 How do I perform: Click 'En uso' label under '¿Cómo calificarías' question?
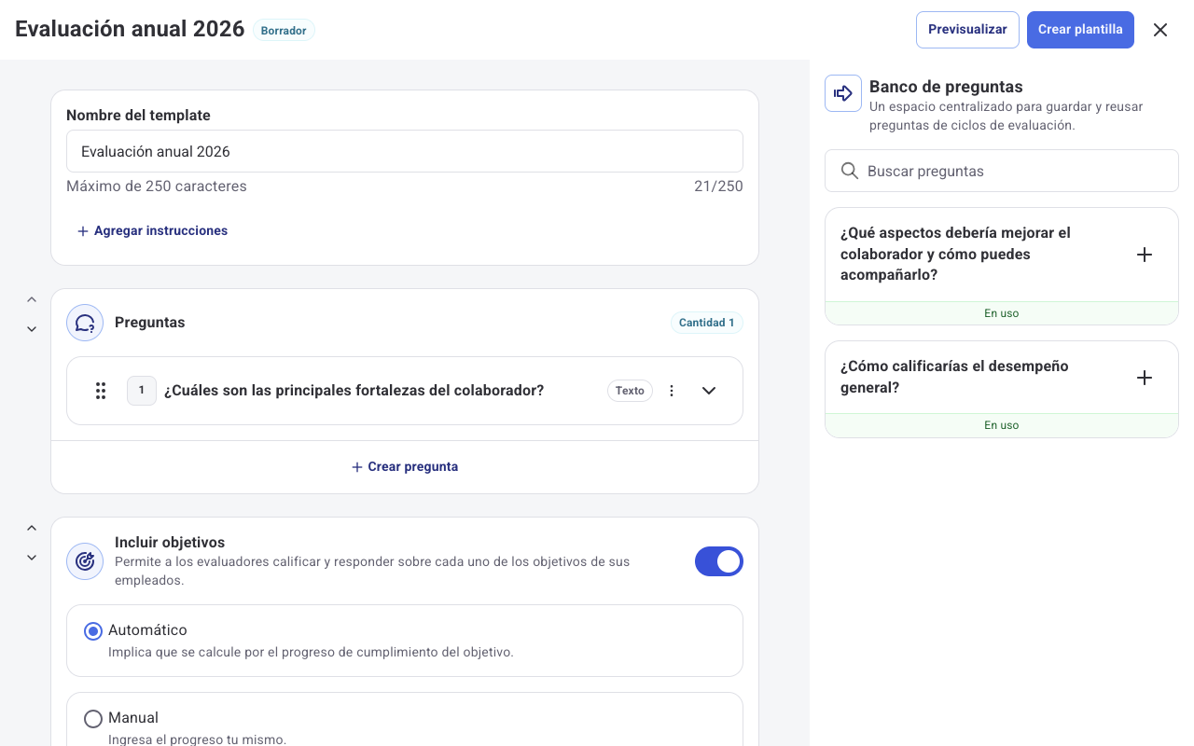click(1002, 425)
